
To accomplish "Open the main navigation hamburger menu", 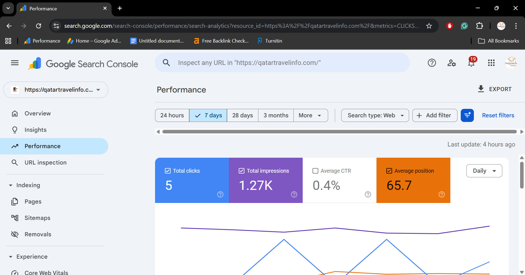I will (x=15, y=63).
